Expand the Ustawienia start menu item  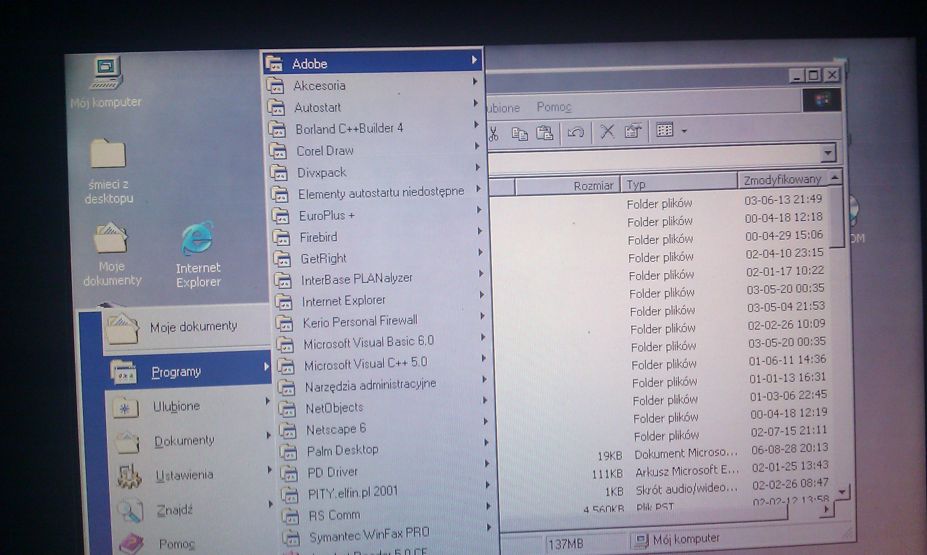point(184,475)
